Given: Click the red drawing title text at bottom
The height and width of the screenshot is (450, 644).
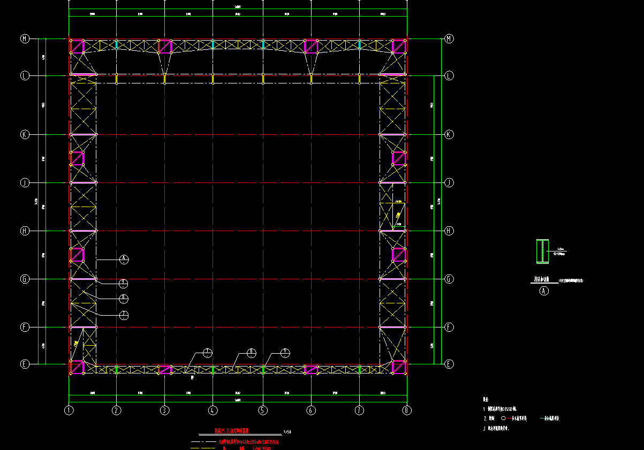Looking at the screenshot, I should tap(231, 430).
